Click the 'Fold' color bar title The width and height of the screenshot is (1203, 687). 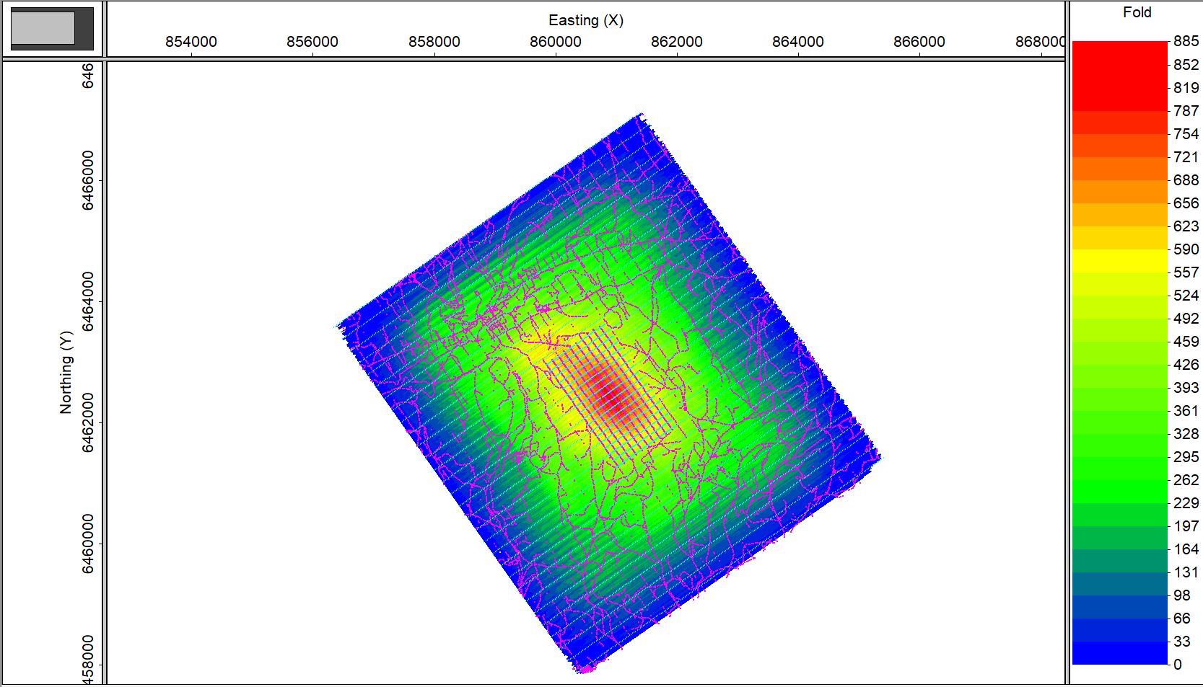coord(1137,12)
